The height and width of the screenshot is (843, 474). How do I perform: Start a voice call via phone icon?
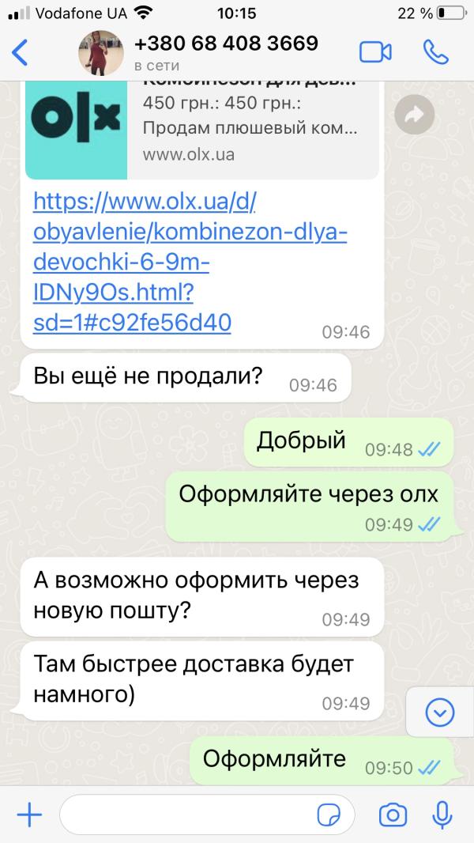point(435,52)
